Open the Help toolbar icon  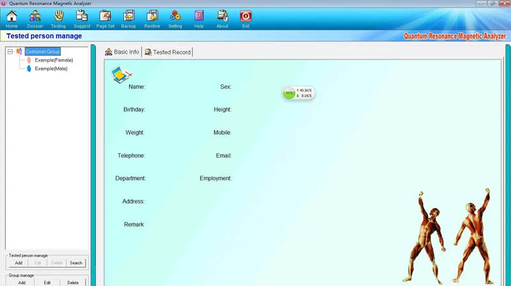199,19
